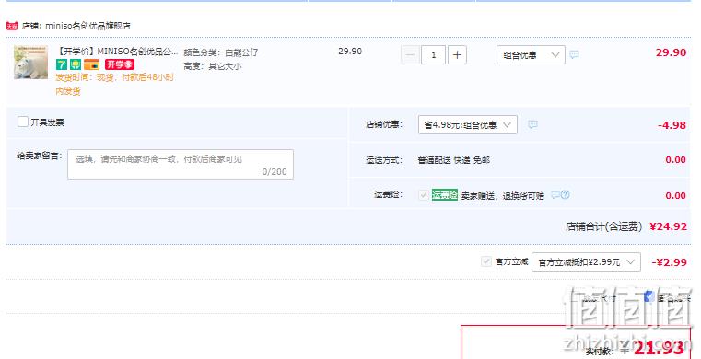Click the 店铺合计(含运费) ¥24.92 total
The width and height of the screenshot is (701, 359).
point(625,226)
